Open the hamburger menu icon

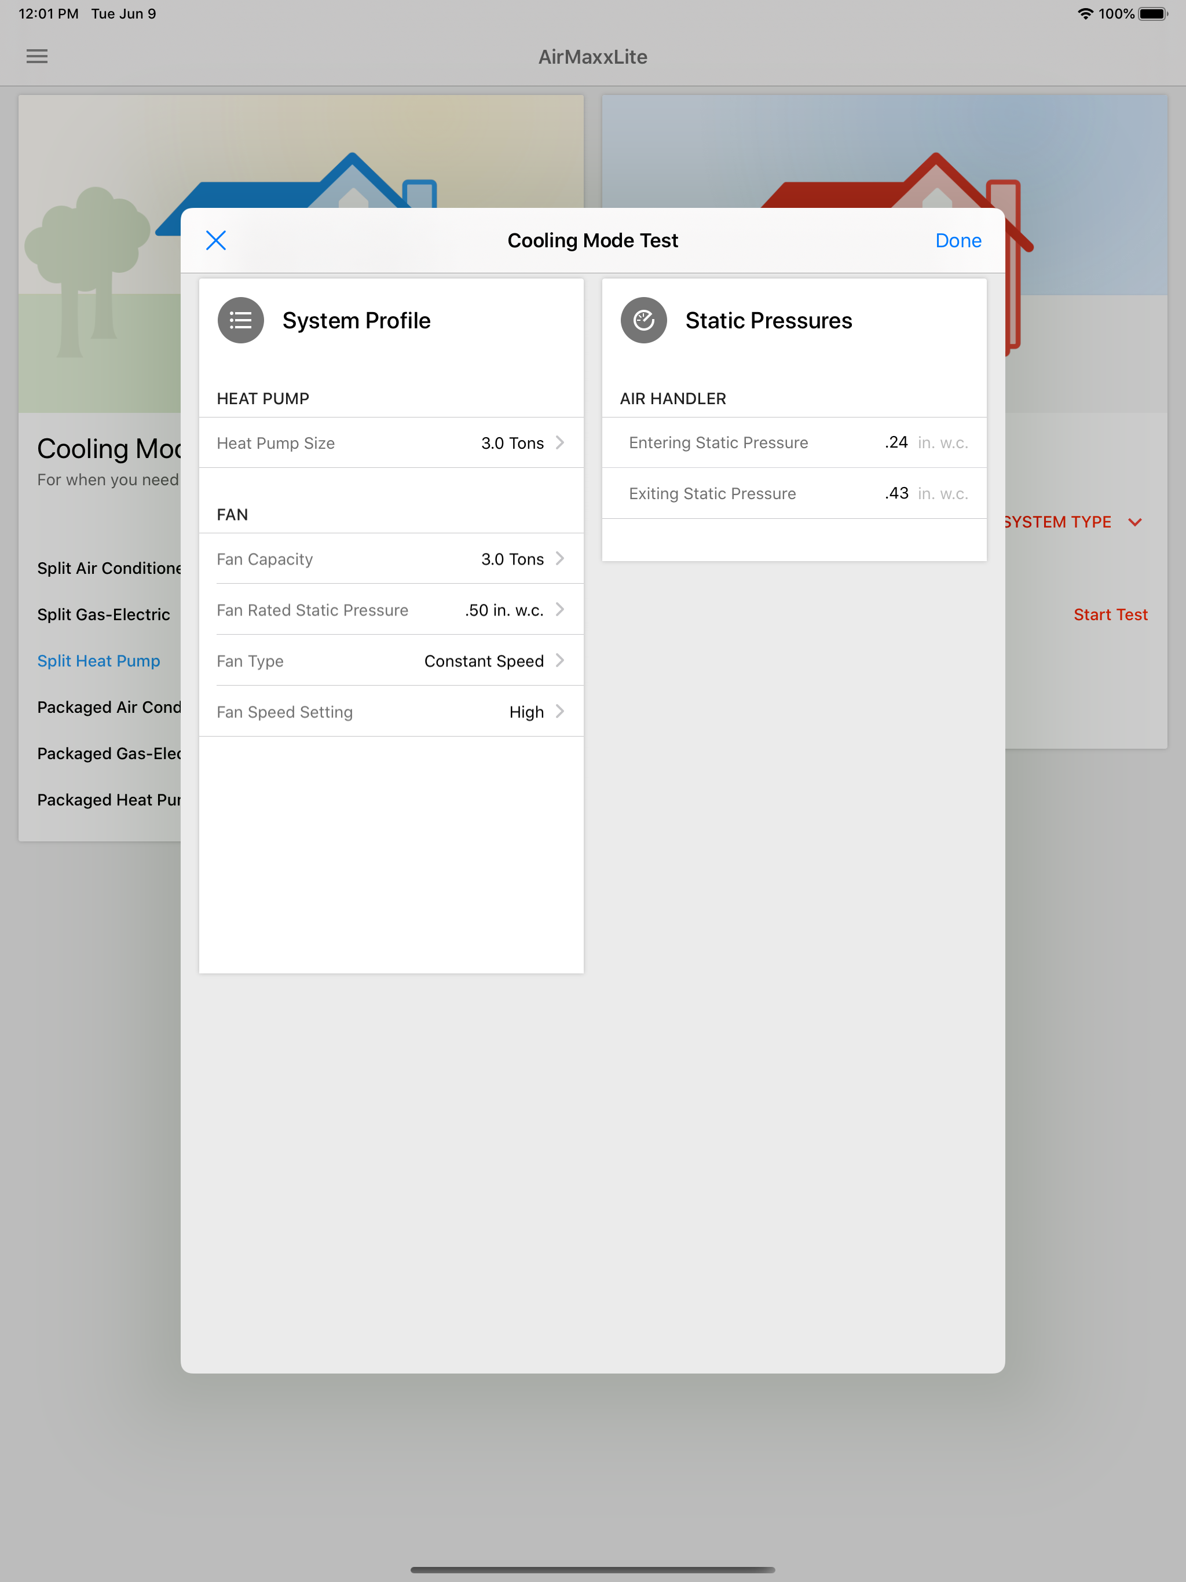(37, 57)
